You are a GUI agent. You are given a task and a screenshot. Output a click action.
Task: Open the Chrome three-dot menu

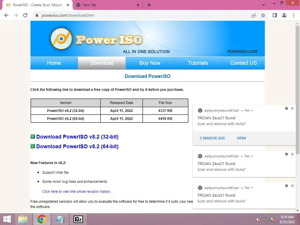pos(294,15)
